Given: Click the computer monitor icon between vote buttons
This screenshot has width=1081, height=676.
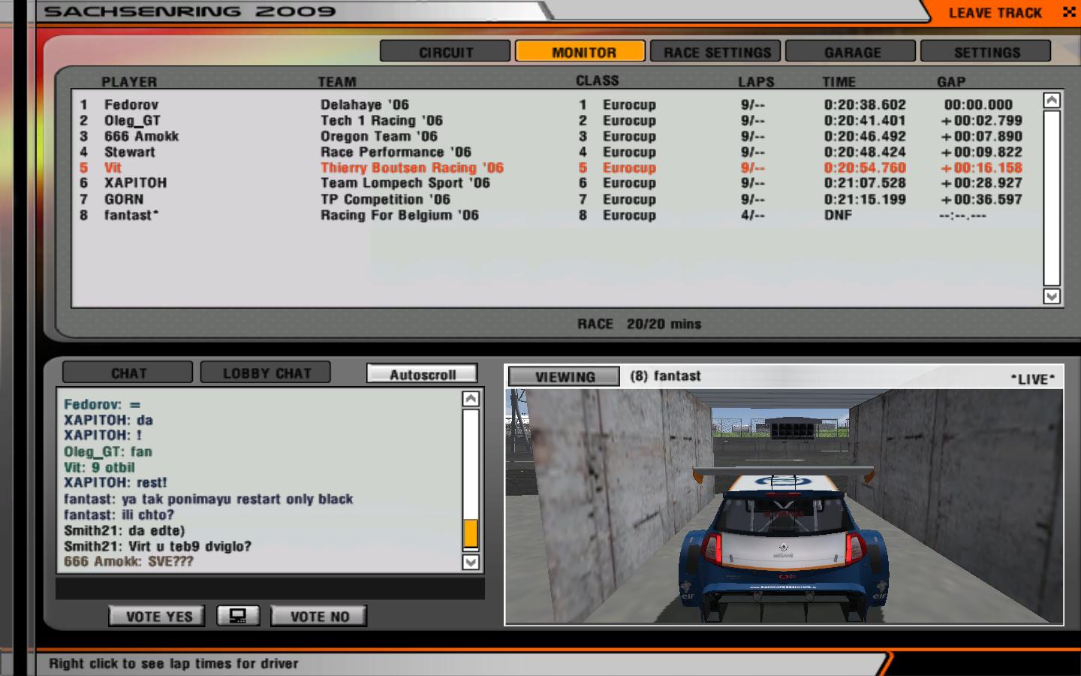Looking at the screenshot, I should click(x=238, y=616).
